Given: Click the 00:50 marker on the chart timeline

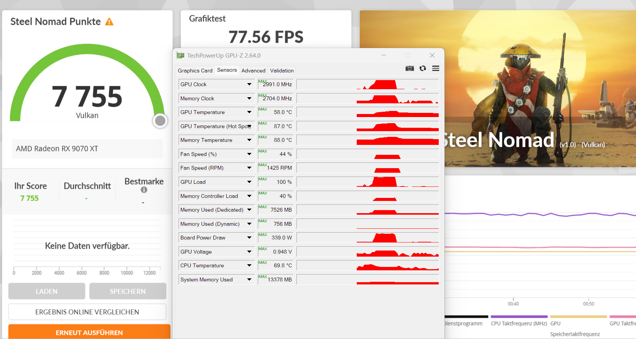Looking at the screenshot, I should coord(589,304).
